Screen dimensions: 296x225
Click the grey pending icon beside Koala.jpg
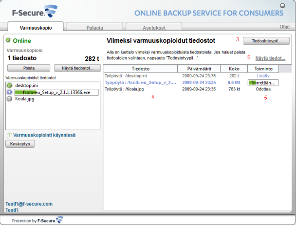[9, 99]
